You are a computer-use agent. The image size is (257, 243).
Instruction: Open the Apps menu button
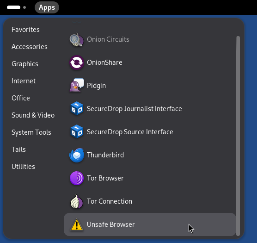pyautogui.click(x=47, y=7)
